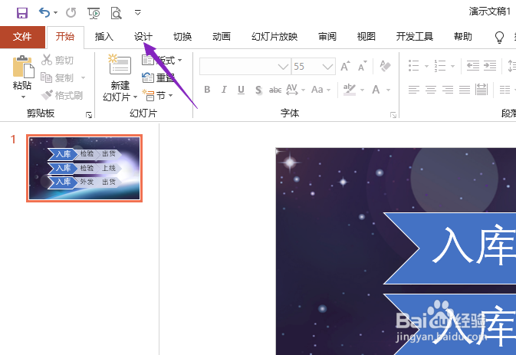Open the 节 (Section) dropdown

click(x=157, y=96)
